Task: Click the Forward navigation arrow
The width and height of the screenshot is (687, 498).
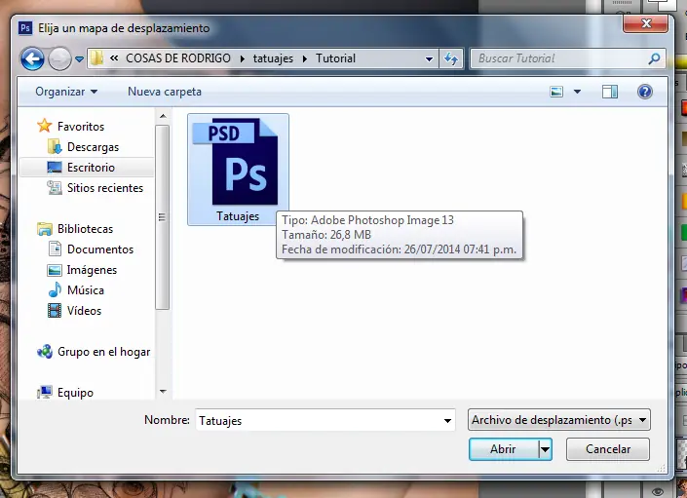Action: 59,58
